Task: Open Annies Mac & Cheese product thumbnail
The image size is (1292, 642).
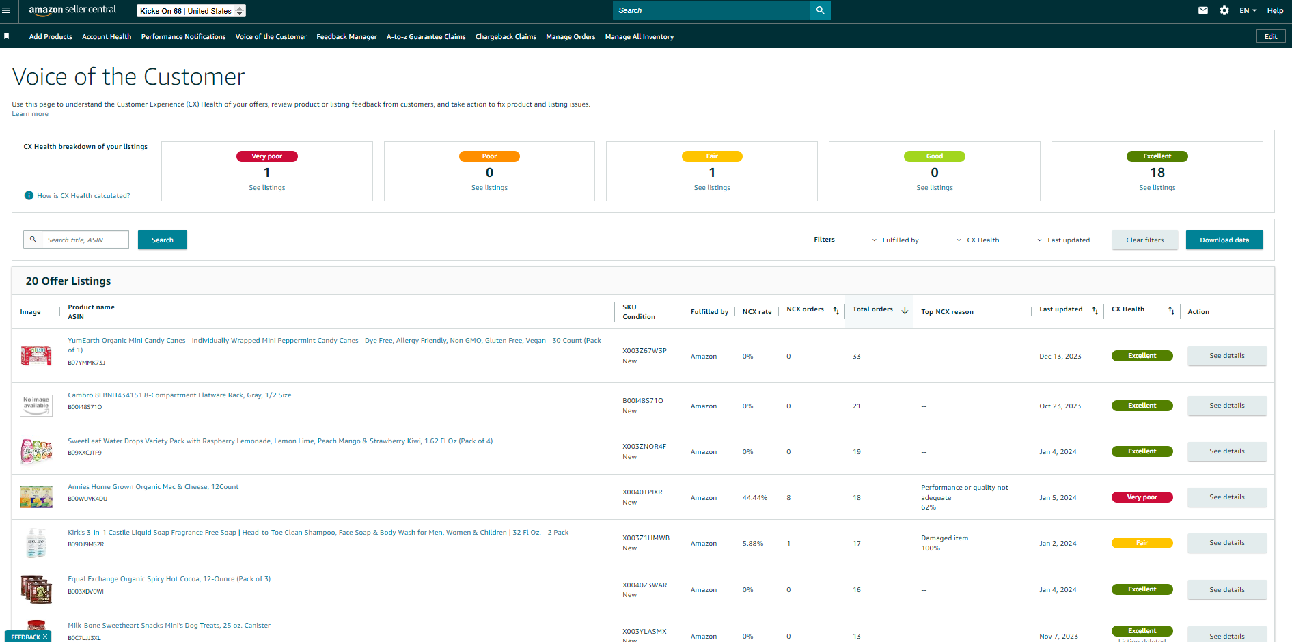Action: (x=36, y=497)
